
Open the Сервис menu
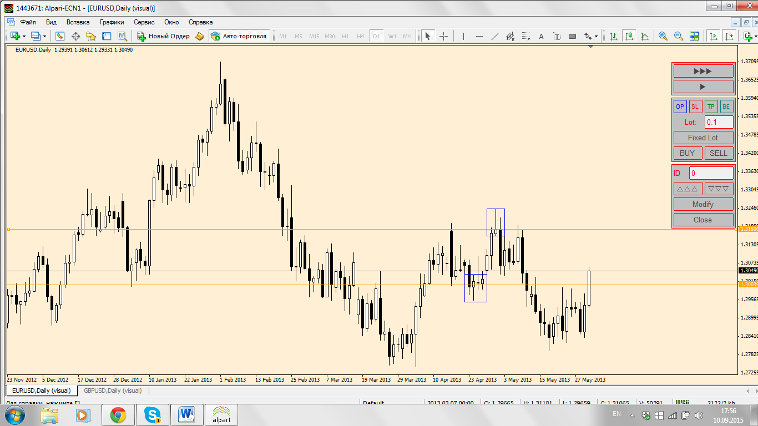coord(144,22)
